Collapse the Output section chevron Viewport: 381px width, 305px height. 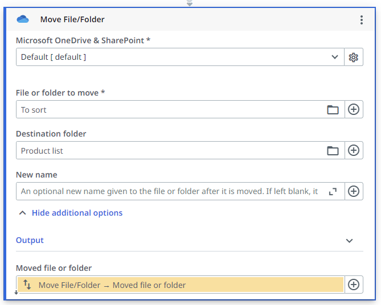349,241
